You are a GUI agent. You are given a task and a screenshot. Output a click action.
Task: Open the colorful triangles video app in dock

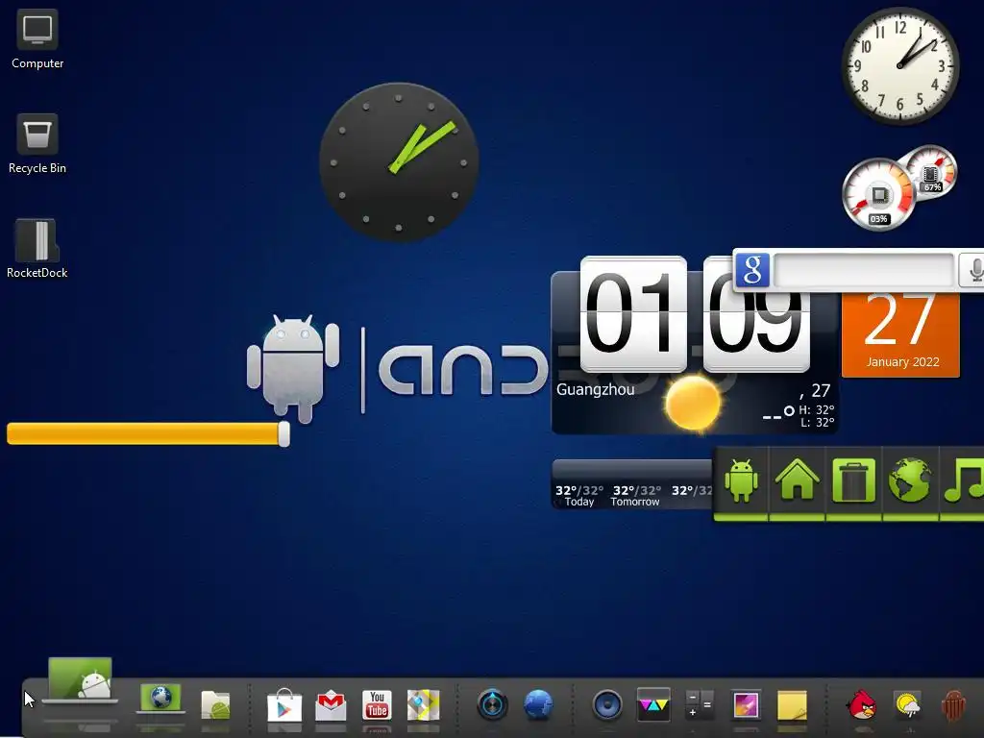653,704
